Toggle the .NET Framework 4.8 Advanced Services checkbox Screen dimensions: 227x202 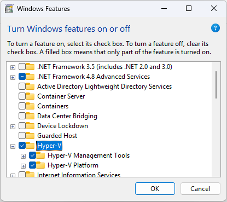point(22,77)
